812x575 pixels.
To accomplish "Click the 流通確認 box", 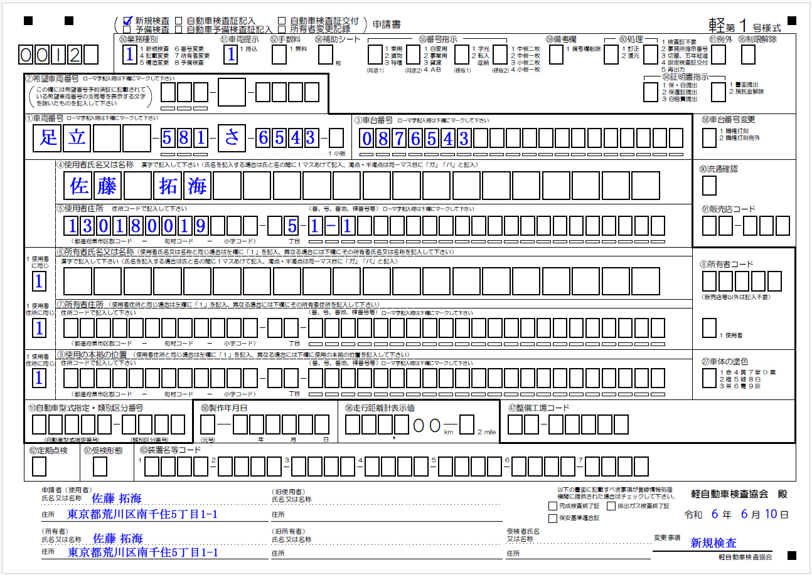I will (709, 186).
